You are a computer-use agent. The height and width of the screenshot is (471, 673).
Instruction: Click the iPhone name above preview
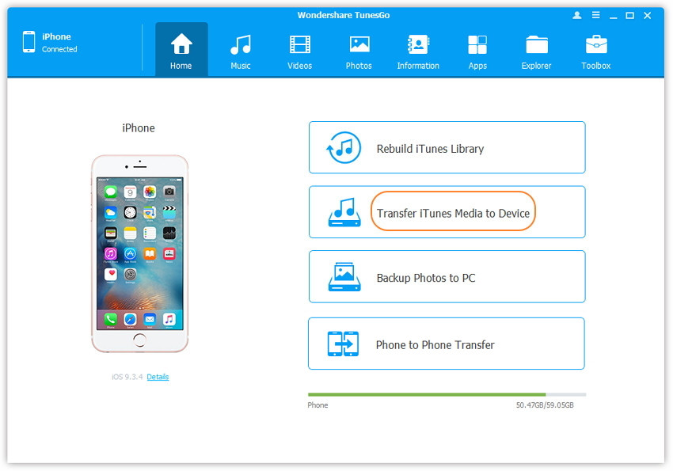[139, 128]
